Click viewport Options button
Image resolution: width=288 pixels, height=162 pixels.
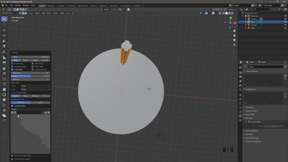pyautogui.click(x=232, y=9)
